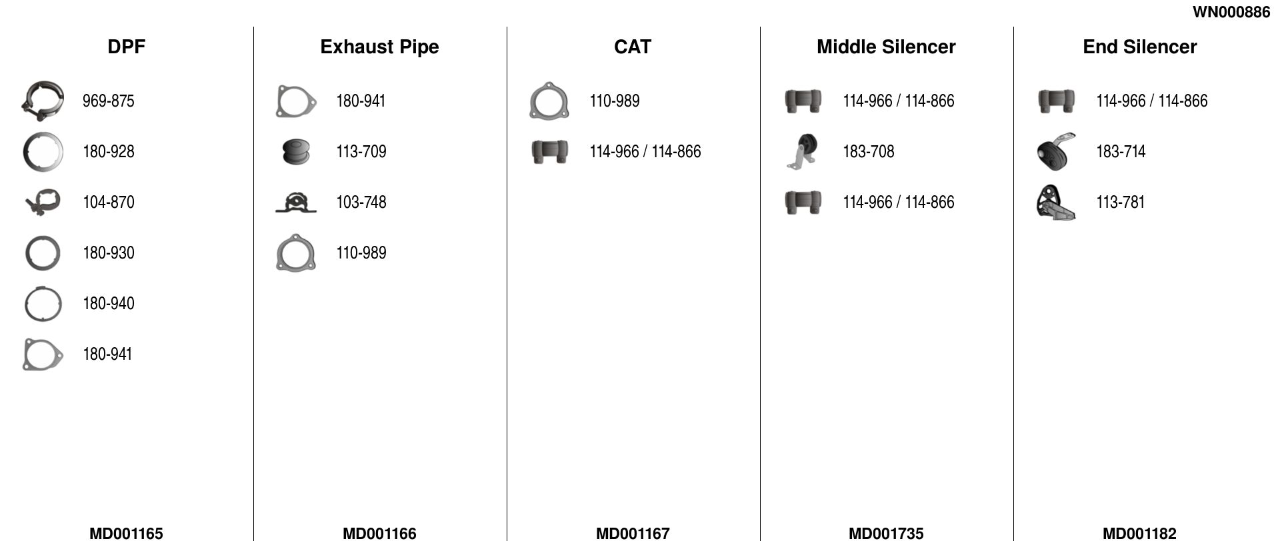Click the 114-966 / 114-866 label under CAT

[645, 152]
